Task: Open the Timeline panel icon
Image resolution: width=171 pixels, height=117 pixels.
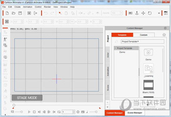Action: [x=83, y=112]
